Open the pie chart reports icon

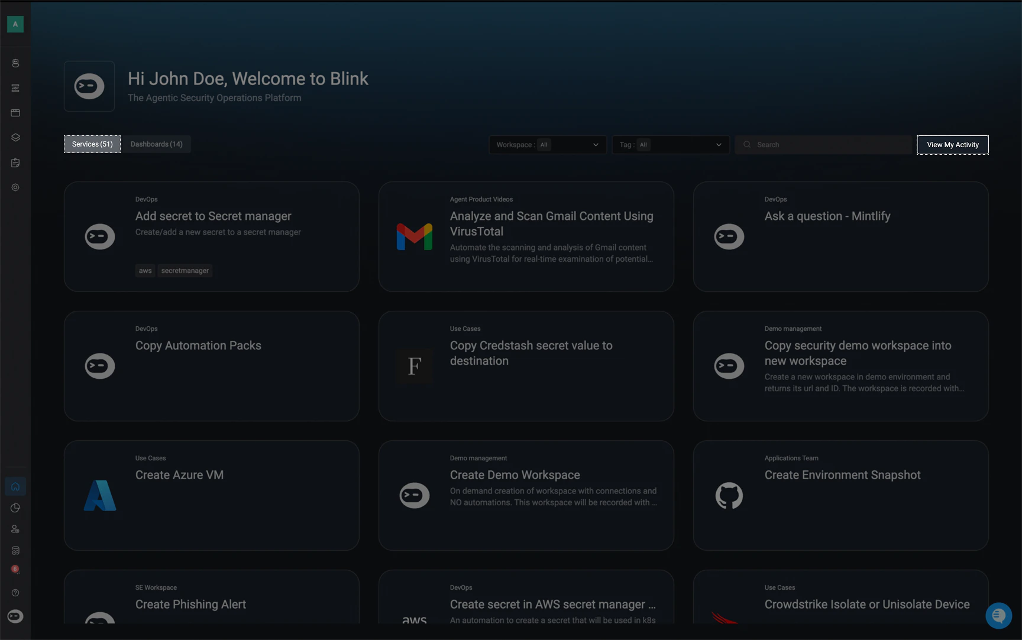(15, 508)
